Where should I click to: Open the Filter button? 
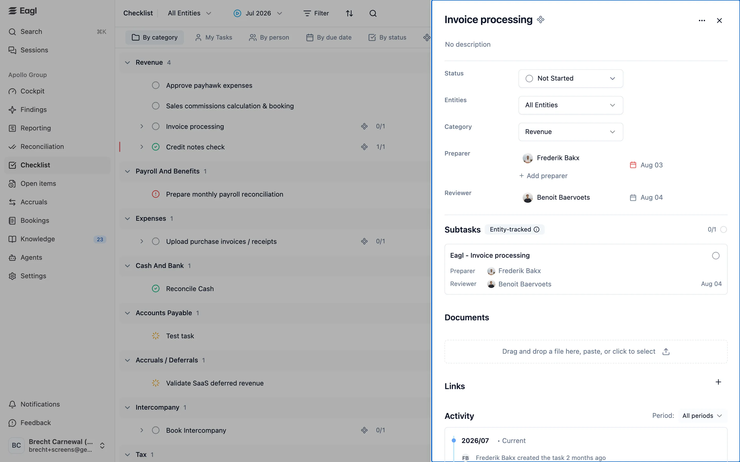(316, 13)
